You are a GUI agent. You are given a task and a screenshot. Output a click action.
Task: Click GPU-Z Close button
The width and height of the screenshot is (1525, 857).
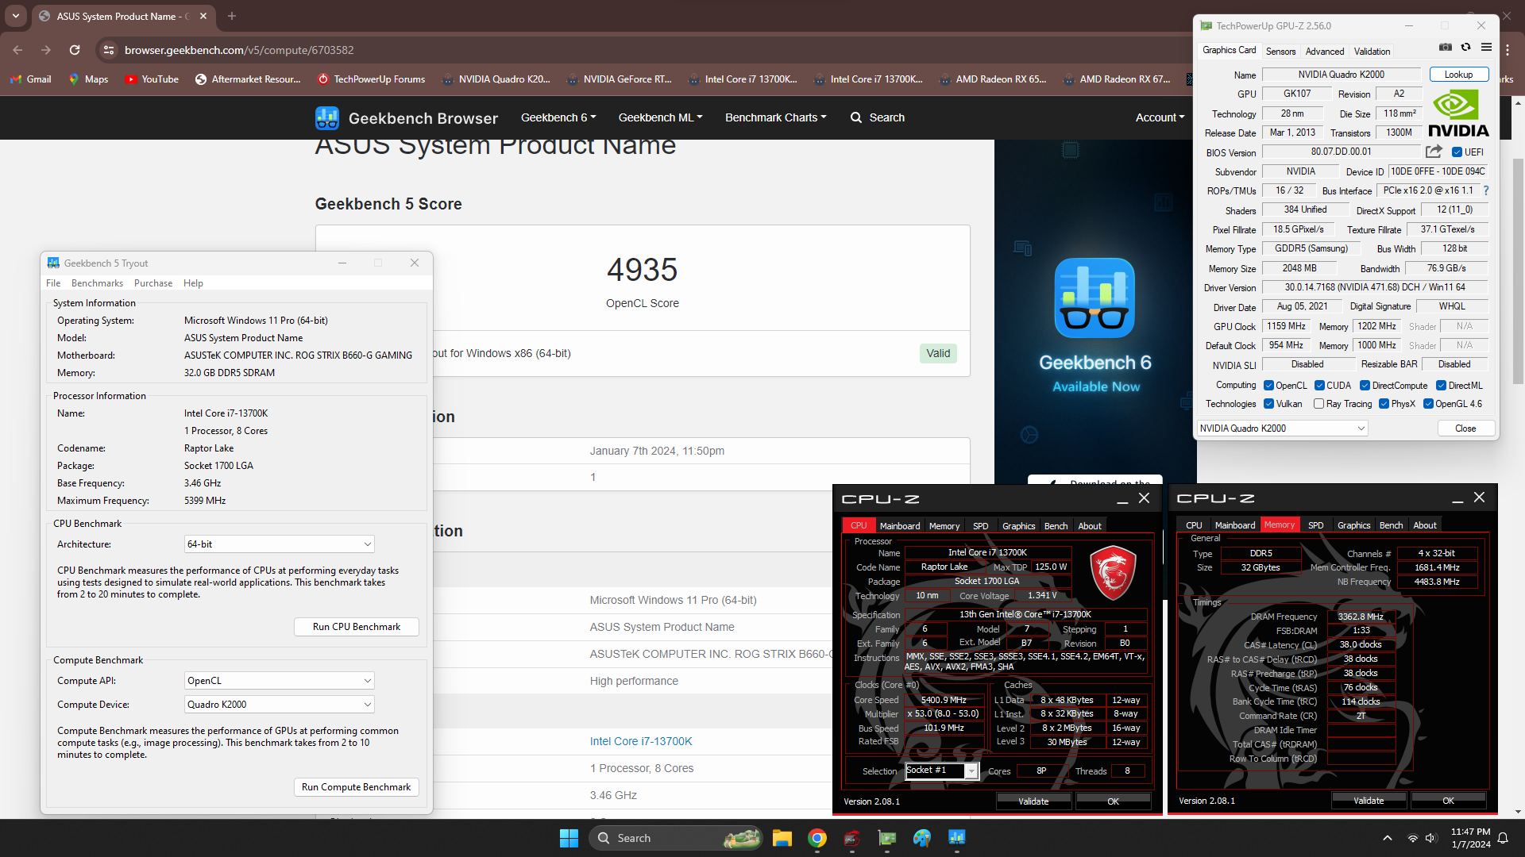click(1465, 428)
